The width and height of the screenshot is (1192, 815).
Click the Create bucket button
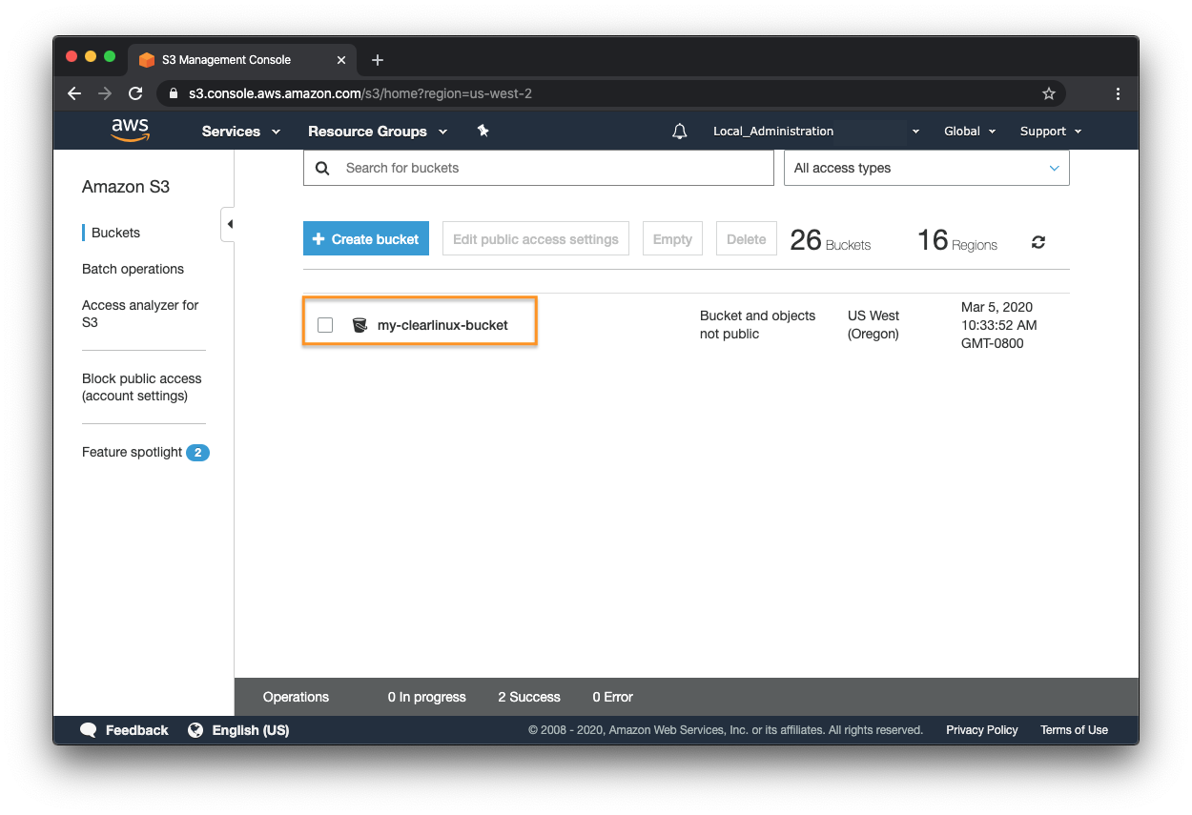(366, 239)
